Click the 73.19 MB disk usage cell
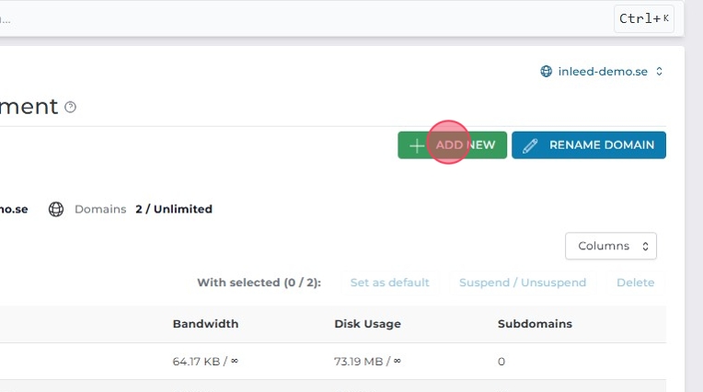Viewport: 703px width, 392px height. click(365, 362)
